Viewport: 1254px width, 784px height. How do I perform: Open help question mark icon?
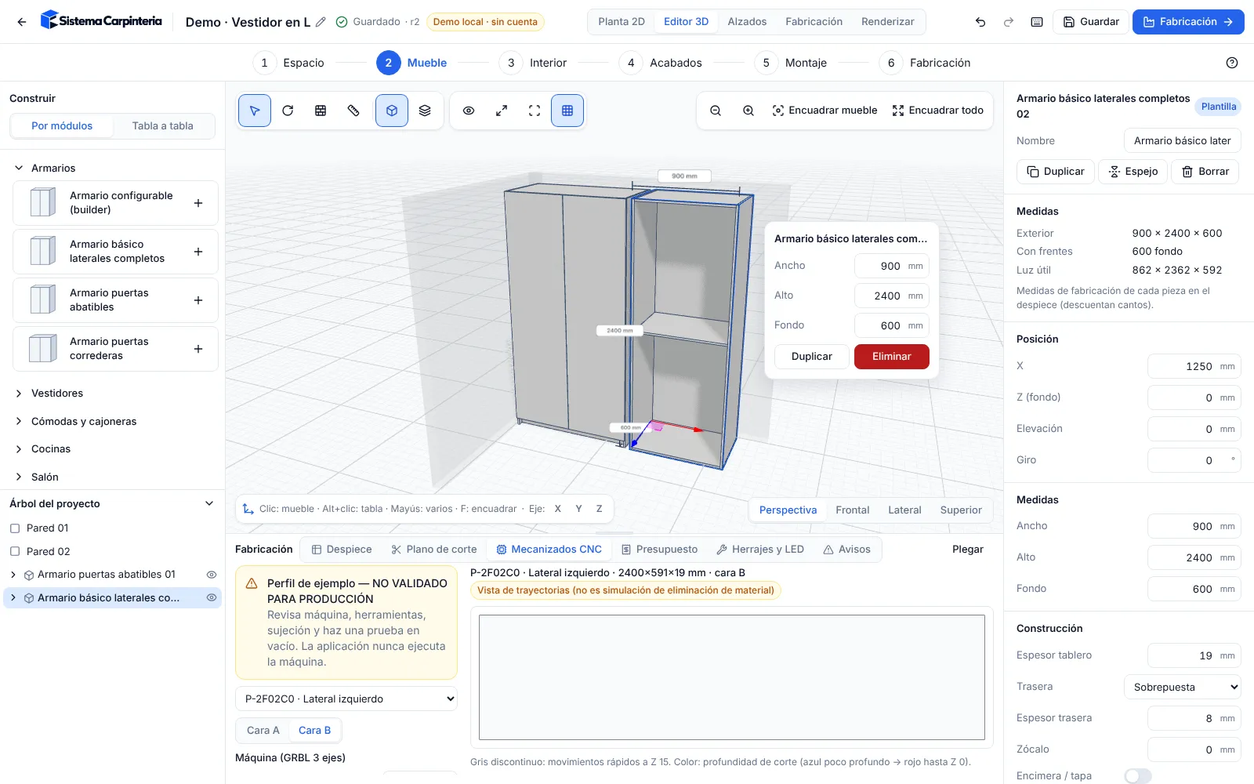pyautogui.click(x=1232, y=63)
